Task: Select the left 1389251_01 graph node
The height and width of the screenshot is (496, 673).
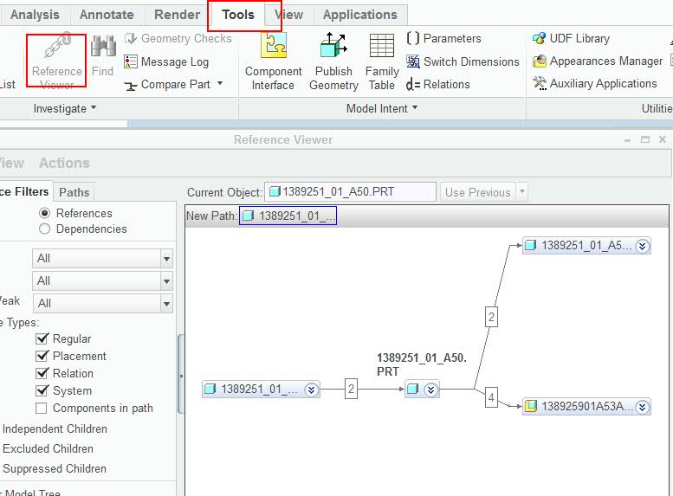Action: click(261, 390)
